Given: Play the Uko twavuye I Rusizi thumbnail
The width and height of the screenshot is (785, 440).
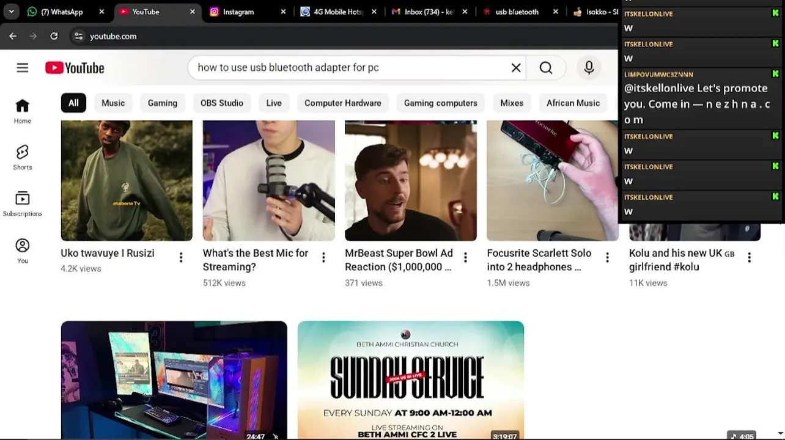Looking at the screenshot, I should point(127,180).
